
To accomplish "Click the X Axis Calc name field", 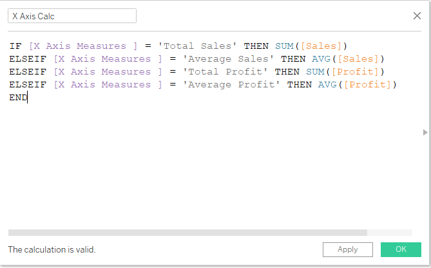I will tap(72, 16).
